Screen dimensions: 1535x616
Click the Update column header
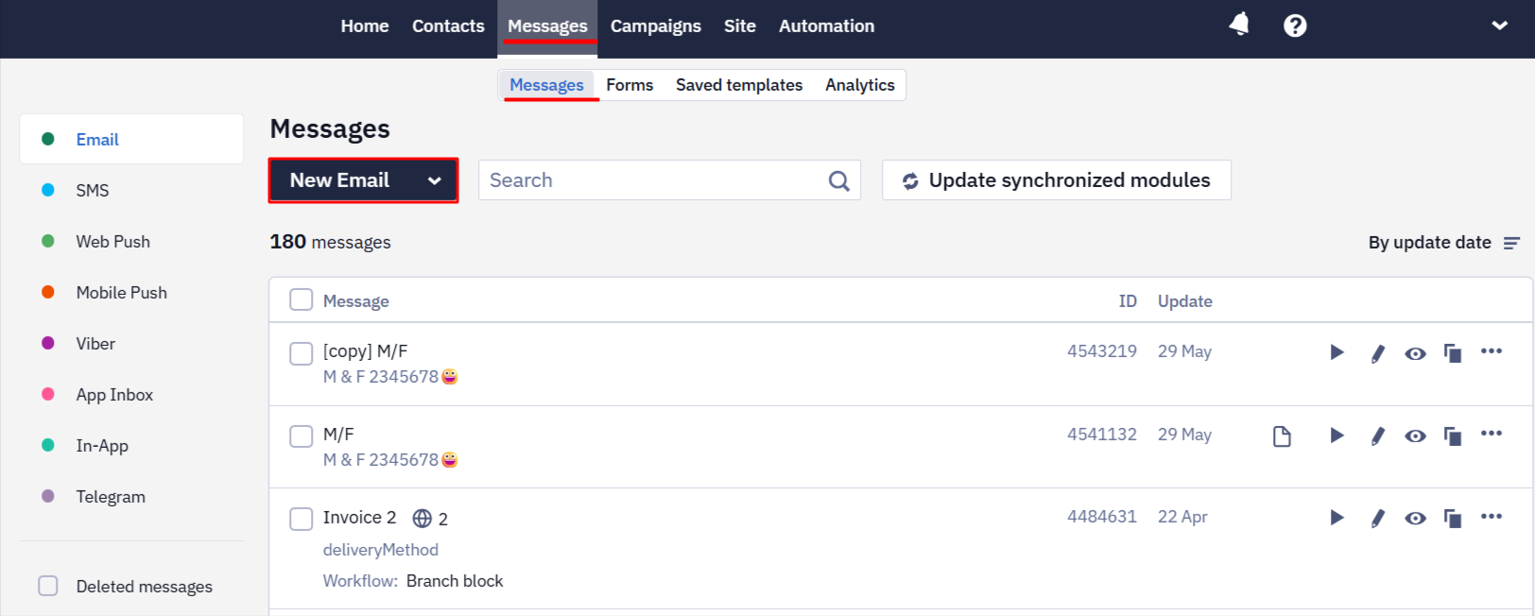coord(1184,300)
